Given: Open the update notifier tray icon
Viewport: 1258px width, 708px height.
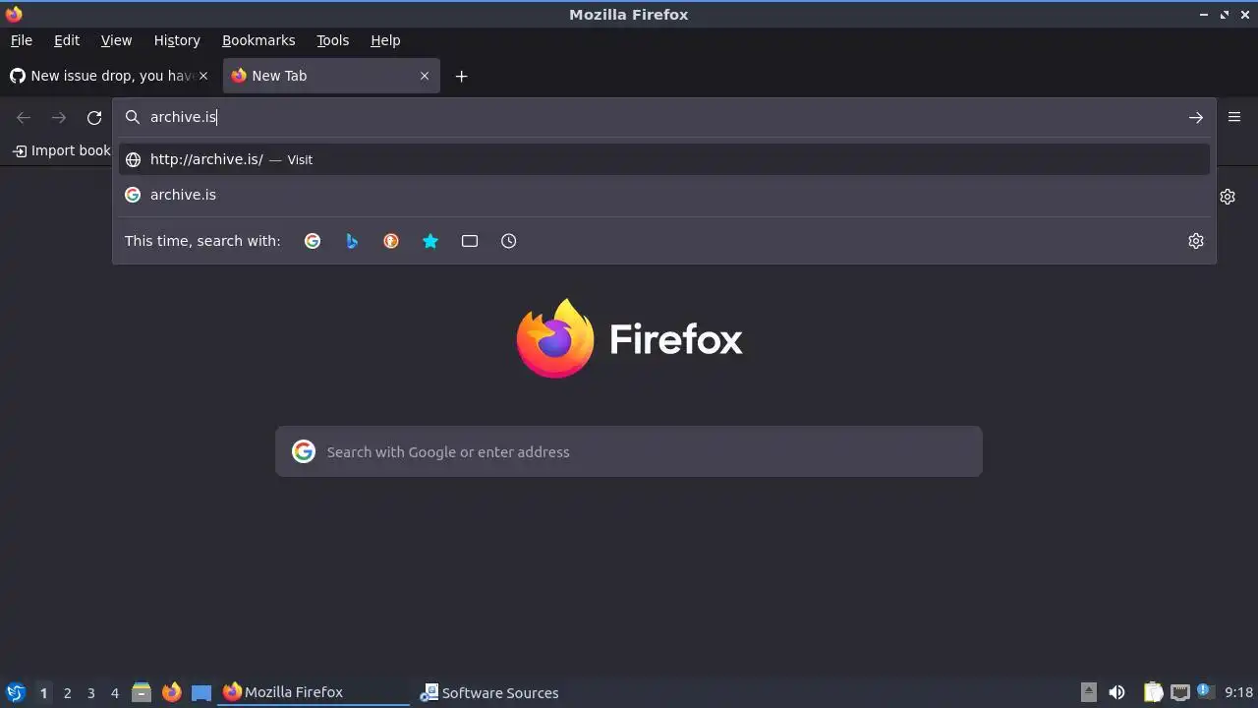Looking at the screenshot, I should click(1205, 691).
